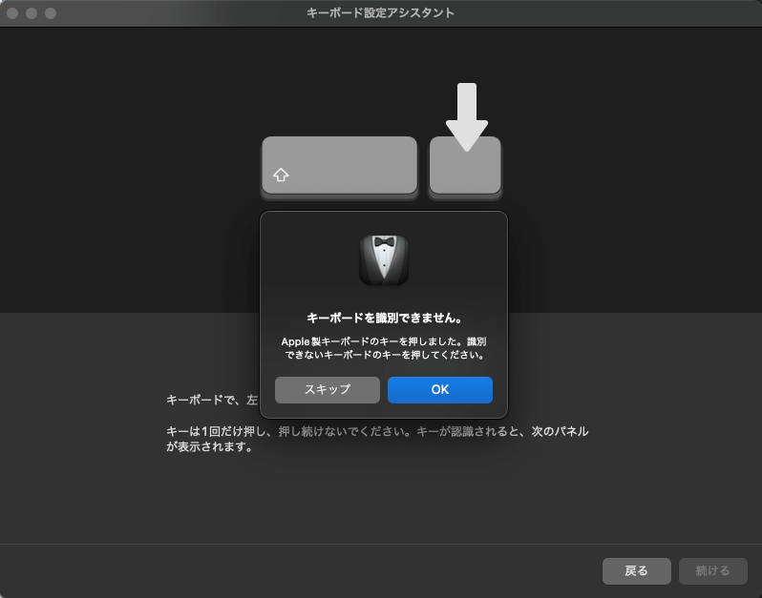762x598 pixels.
Task: Click the が表示されます。 text line
Action: 208,446
